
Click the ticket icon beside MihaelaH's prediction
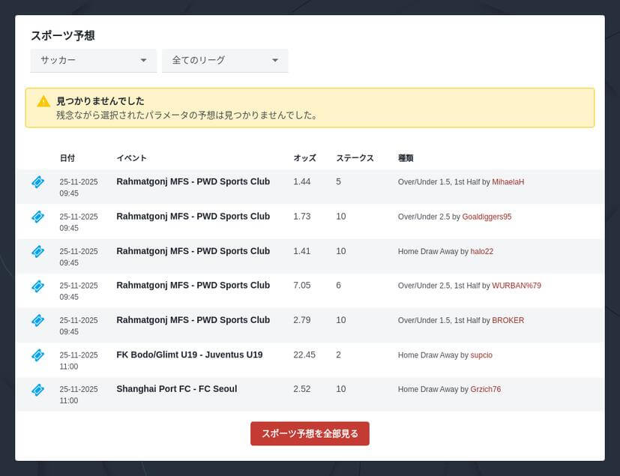[37, 182]
